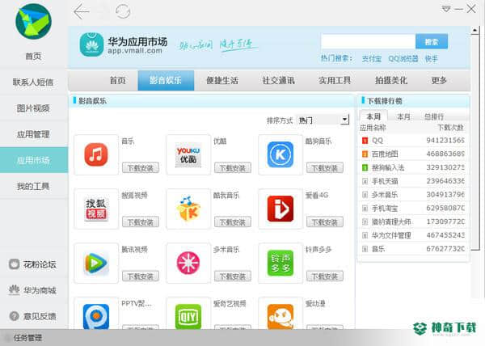Viewport: 485px width, 346px height.
Task: Click 下载安装 for 酷我音乐
Action: [x=233, y=222]
